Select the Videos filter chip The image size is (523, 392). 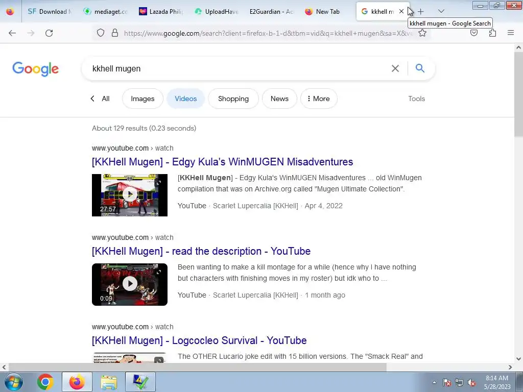pyautogui.click(x=186, y=99)
